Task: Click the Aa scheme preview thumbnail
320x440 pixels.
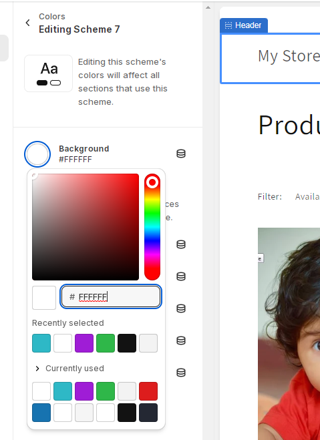Action: coord(49,73)
